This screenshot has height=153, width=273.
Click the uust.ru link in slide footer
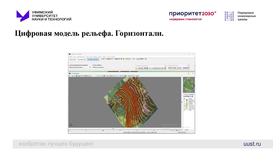(x=252, y=144)
